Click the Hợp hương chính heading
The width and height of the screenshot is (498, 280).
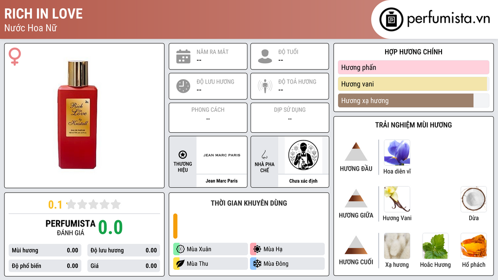tap(413, 52)
